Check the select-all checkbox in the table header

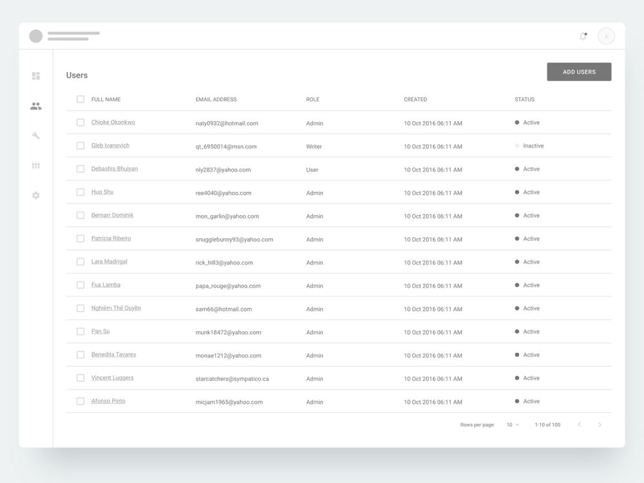click(x=80, y=99)
